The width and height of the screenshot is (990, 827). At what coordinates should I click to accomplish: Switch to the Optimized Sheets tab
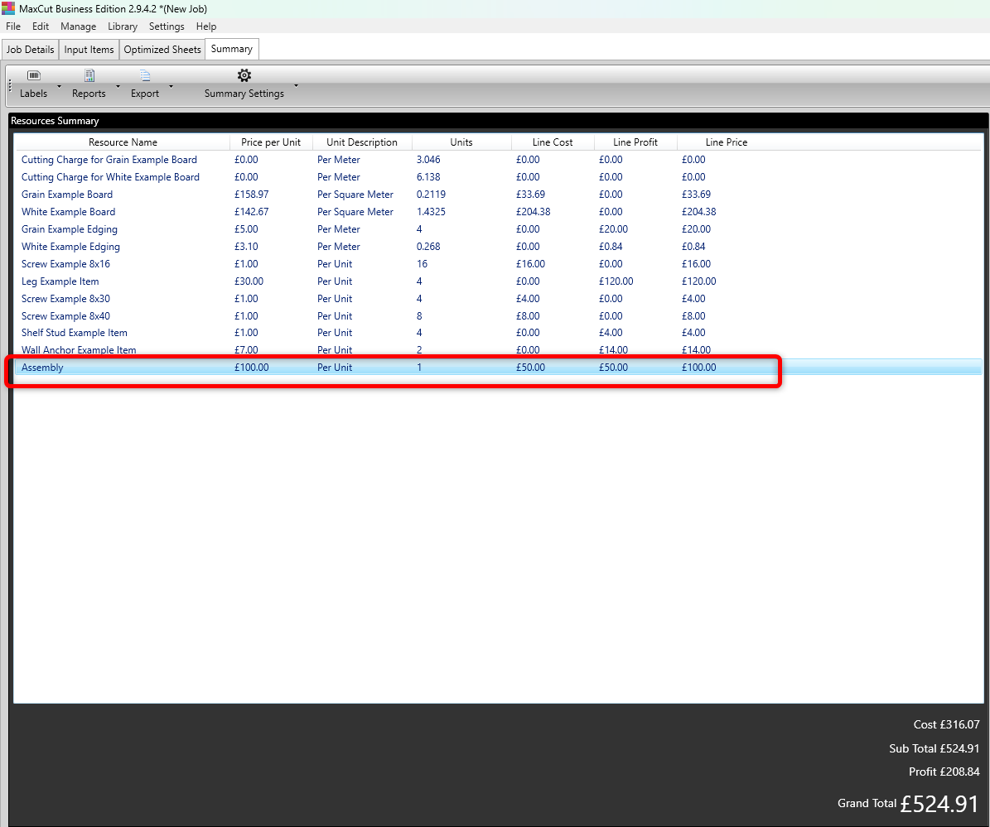click(x=162, y=49)
